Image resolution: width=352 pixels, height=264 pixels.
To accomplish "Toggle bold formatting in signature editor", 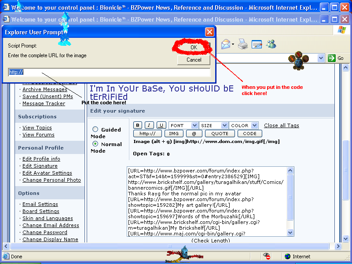I will [x=138, y=125].
